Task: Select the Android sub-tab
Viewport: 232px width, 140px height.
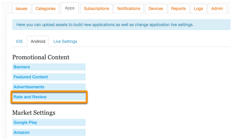Action: [x=38, y=41]
